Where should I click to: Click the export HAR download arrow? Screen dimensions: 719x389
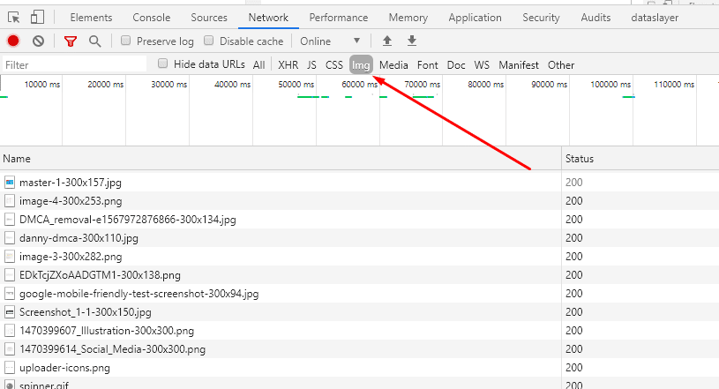pos(412,41)
